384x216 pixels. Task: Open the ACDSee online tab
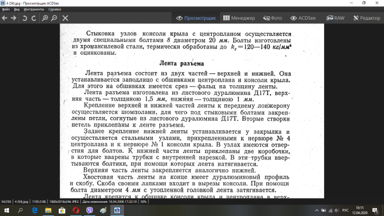[x=303, y=18]
